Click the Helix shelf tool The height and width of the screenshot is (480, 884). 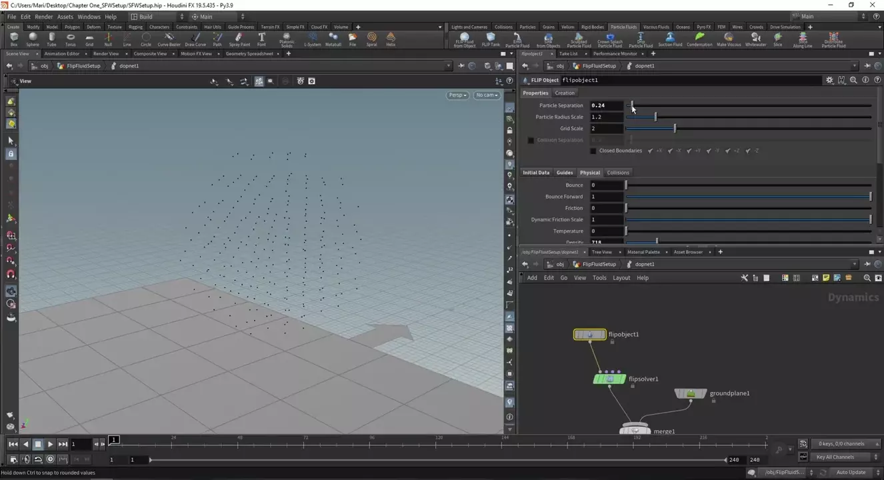click(391, 39)
